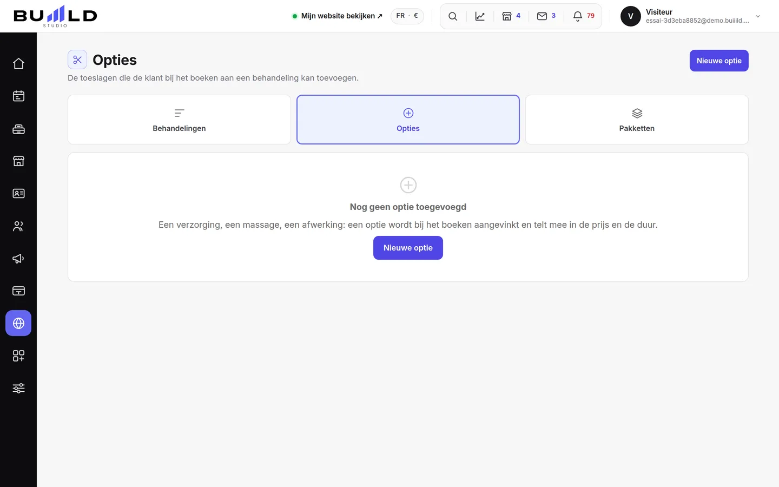This screenshot has height=487, width=779.
Task: Open the contact card sidebar icon
Action: (x=18, y=194)
